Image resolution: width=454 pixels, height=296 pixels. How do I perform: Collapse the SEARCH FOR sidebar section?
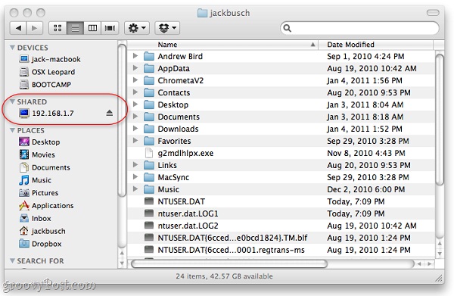(x=12, y=260)
